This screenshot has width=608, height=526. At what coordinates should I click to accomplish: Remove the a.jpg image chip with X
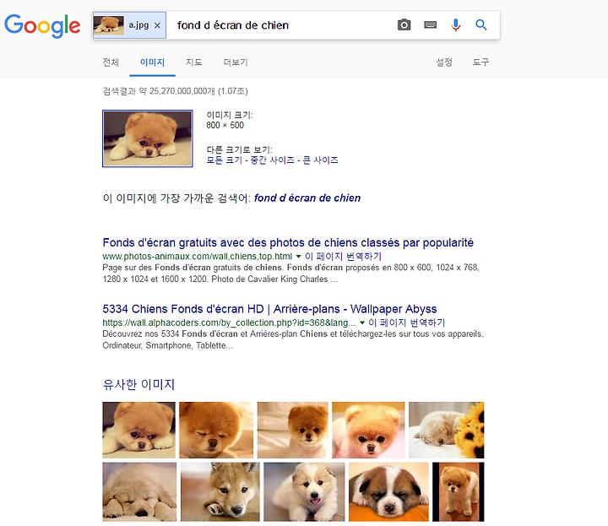coord(157,25)
